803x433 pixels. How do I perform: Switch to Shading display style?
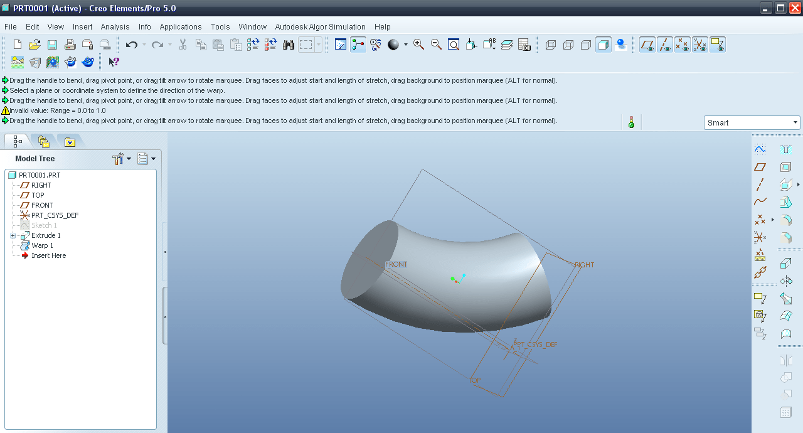[x=604, y=45]
